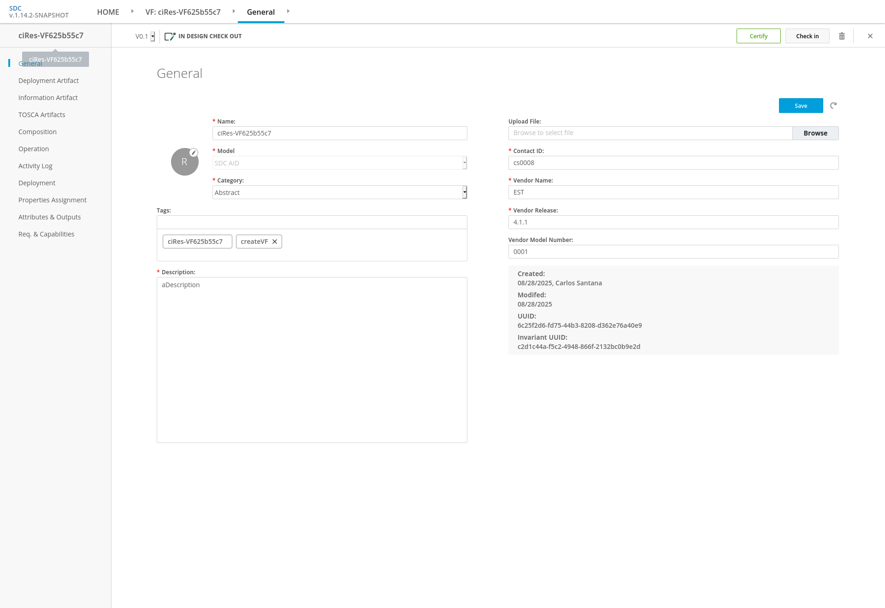Click the UUID value 6c25f2d6-fd75-44b3-8208-d362e76a40e9
The height and width of the screenshot is (608, 885).
[x=579, y=325]
